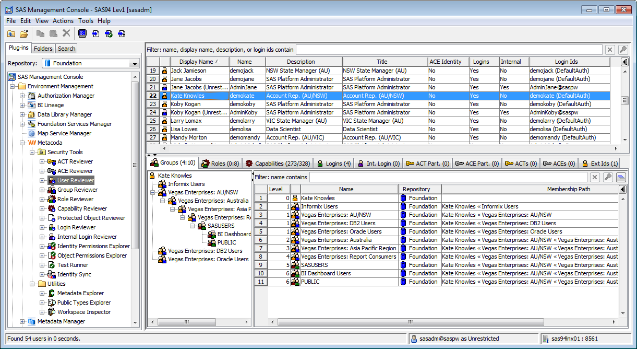The width and height of the screenshot is (637, 349).
Task: Expand the Metadata Manager node
Action: (22, 321)
